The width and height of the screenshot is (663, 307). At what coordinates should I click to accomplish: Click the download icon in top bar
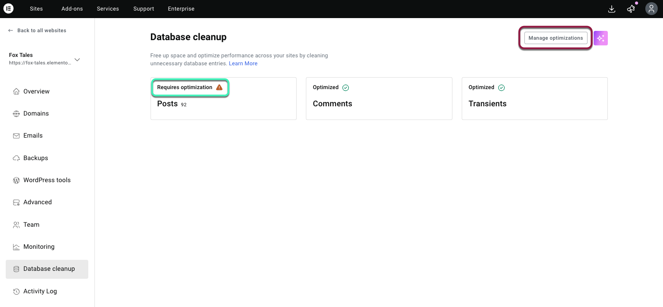click(612, 9)
